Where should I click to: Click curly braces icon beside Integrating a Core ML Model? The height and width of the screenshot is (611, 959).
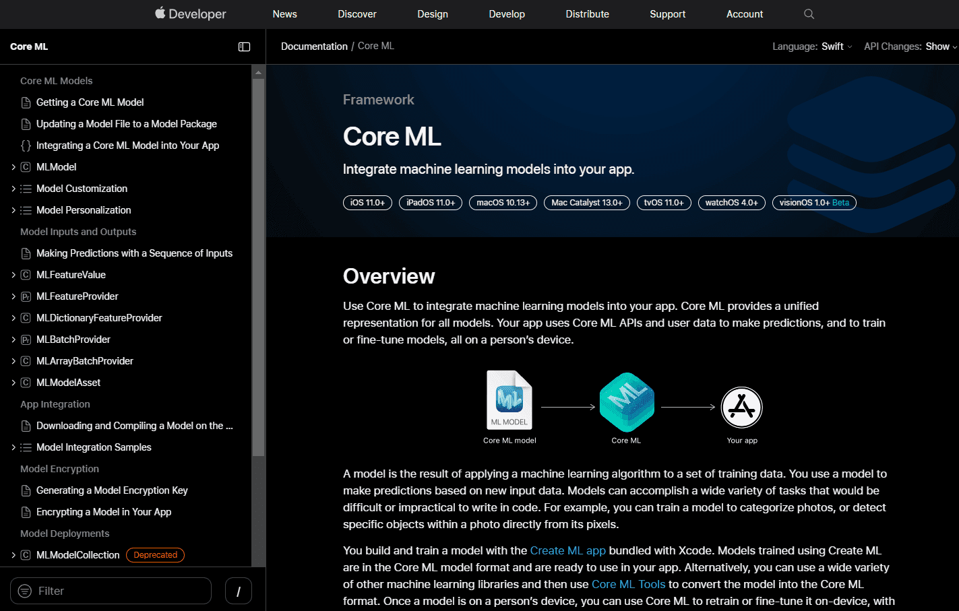pos(26,146)
